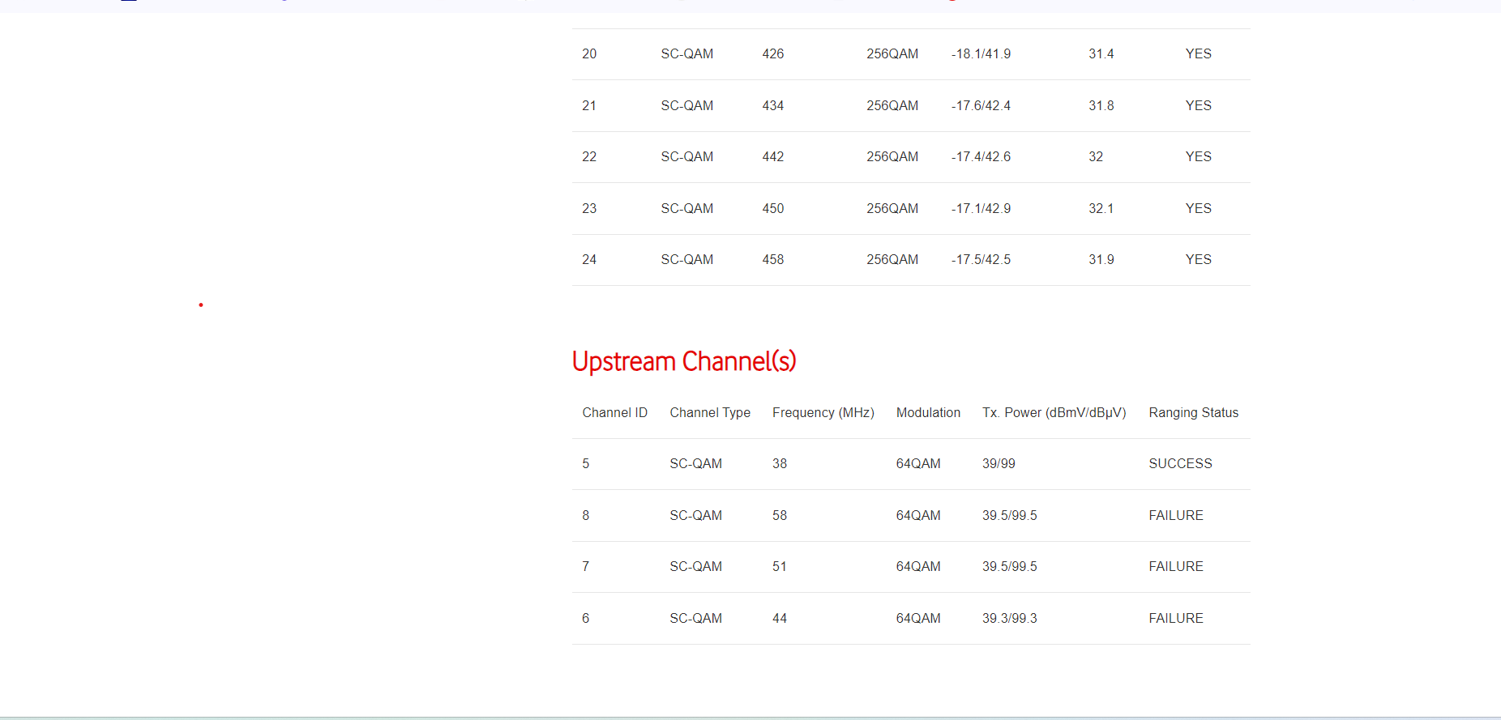Select the Channel Type column header

point(709,413)
